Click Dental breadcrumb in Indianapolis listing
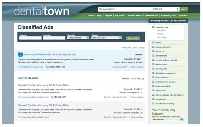This screenshot has height=127, width=203. 107,97
